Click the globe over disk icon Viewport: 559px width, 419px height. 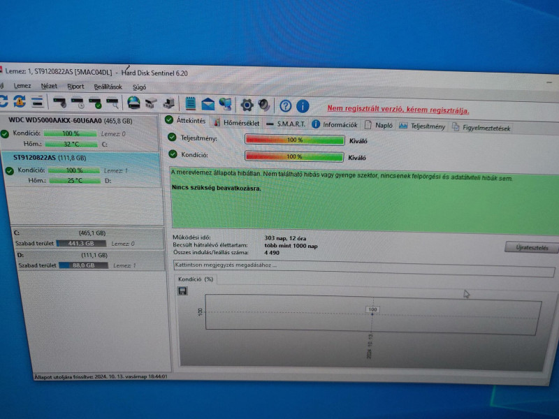pyautogui.click(x=133, y=103)
